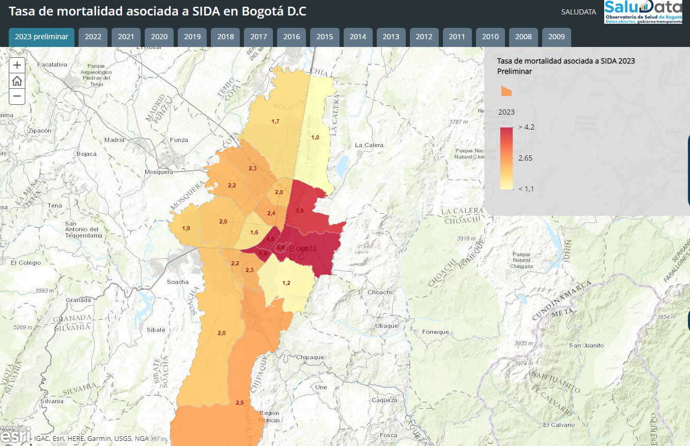Screen dimensions: 690x446
Task: Switch to the 2009 tab
Action: pos(557,37)
